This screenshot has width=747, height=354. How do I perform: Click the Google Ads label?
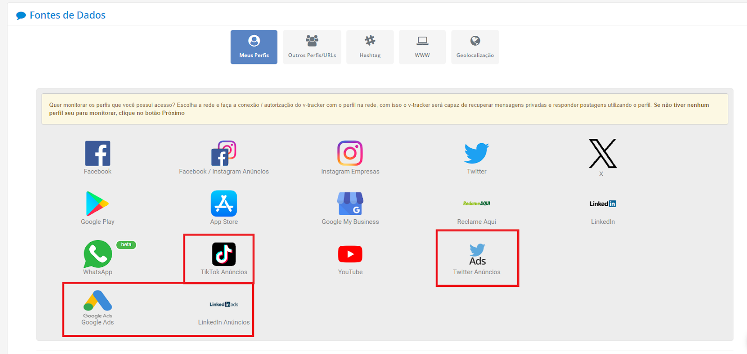98,322
